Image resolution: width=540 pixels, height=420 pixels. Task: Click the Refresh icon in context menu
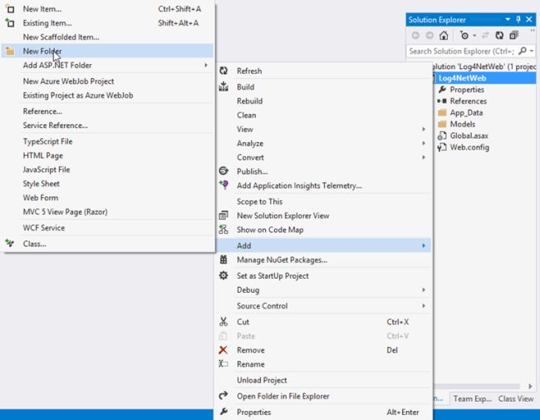pos(223,71)
